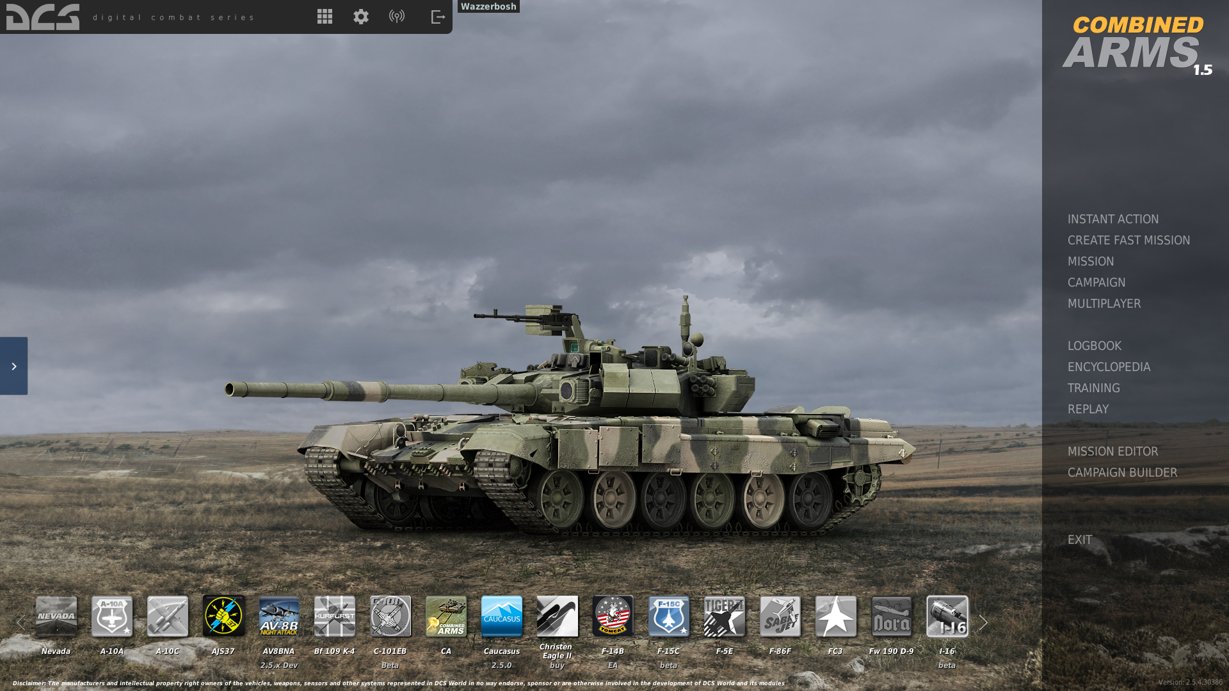This screenshot has width=1229, height=691.
Task: Select the Christen Eagle II module icon
Action: tap(558, 616)
